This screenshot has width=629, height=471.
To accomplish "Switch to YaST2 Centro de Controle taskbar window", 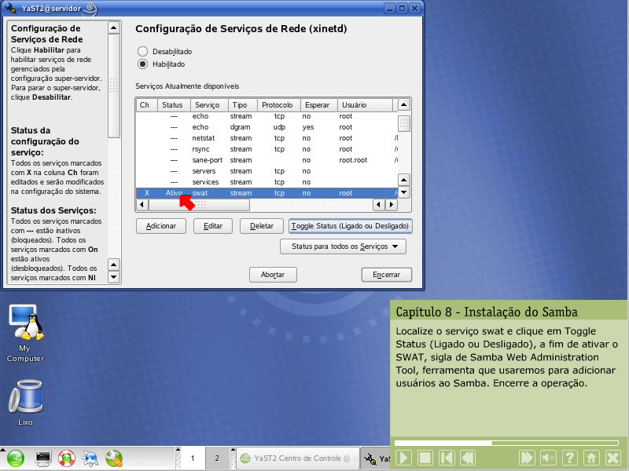I will pos(295,458).
